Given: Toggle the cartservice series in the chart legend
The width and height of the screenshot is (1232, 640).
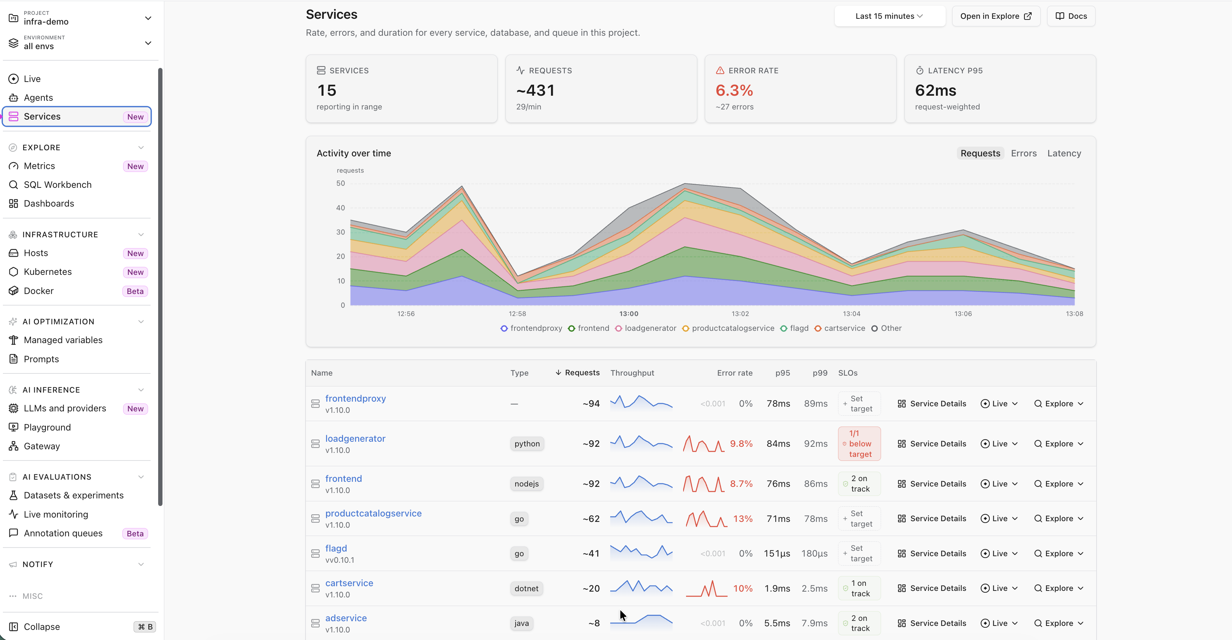Looking at the screenshot, I should (x=840, y=328).
